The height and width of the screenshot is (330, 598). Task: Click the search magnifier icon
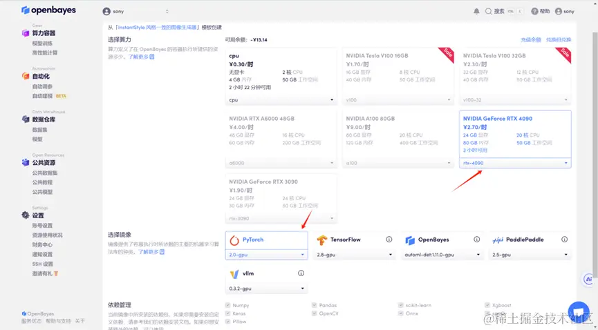click(x=488, y=12)
